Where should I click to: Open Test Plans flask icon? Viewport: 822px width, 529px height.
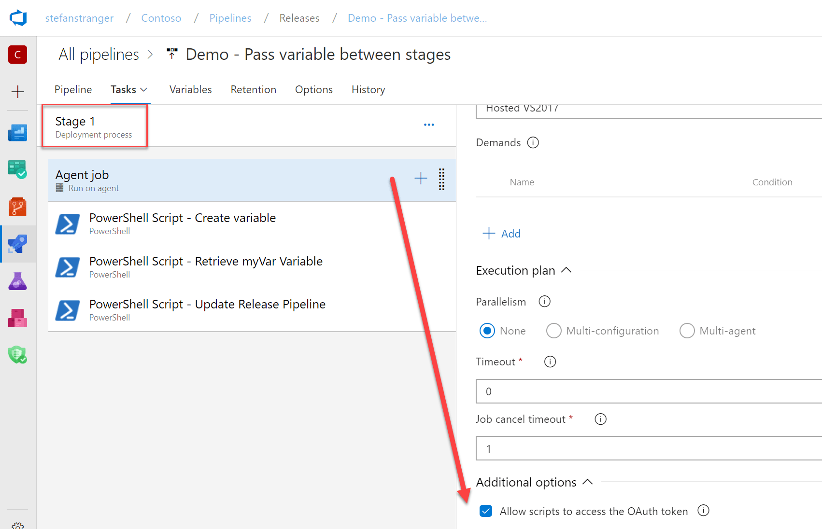pos(17,280)
